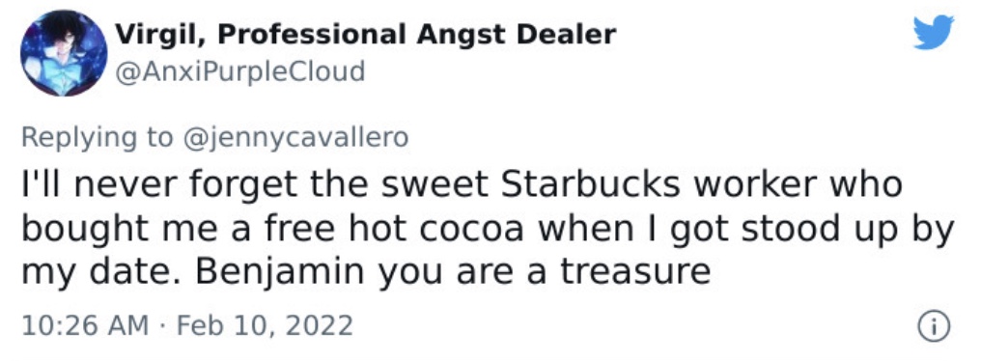Viewport: 981px width, 361px height.
Task: Open Virgil's round profile avatar
Action: pos(63,53)
